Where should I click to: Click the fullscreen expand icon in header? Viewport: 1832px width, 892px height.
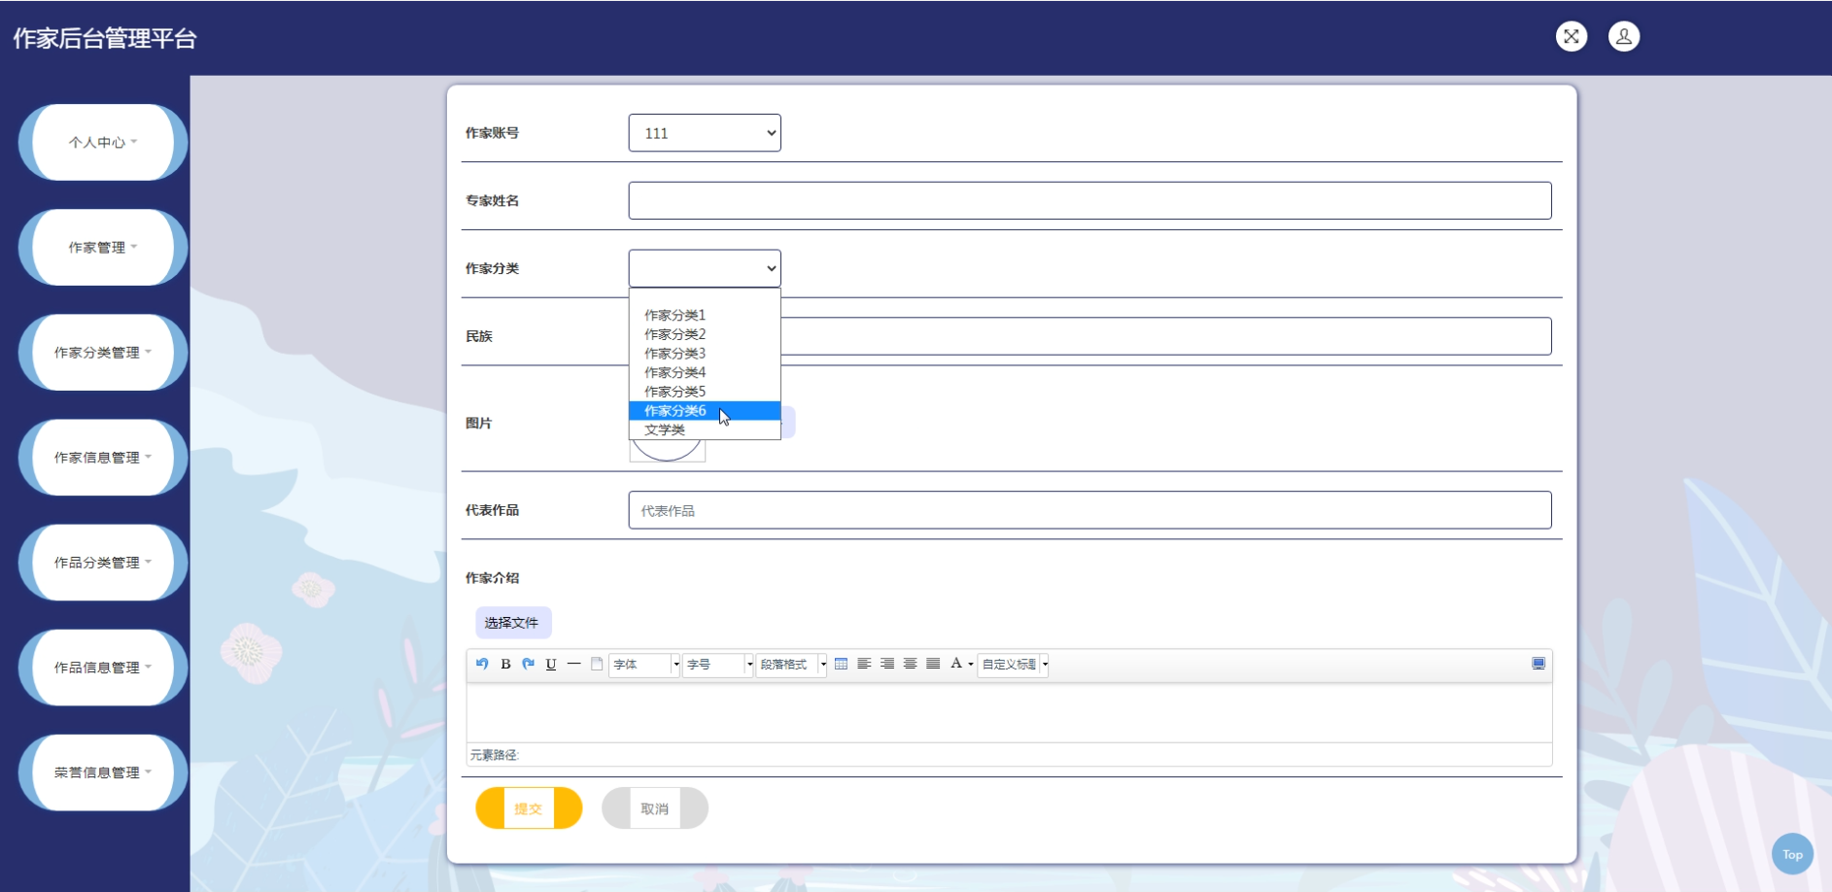(x=1572, y=37)
